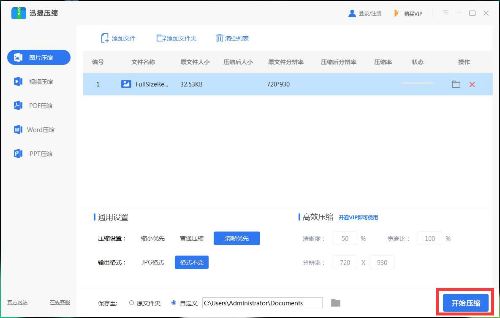Choose Shrink Priority (缩小优先) compression mode
Image resolution: width=500 pixels, height=318 pixels.
pos(153,238)
